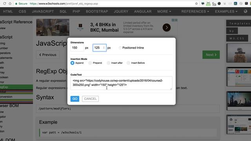This screenshot has height=141, width=251.
Task: Reload the page with the refresh icon
Action: [x=4, y=4]
